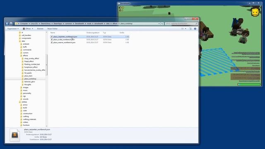Screen dimensions: 265x149
Task: Select the personality folder in the tree
Action: (27, 93)
